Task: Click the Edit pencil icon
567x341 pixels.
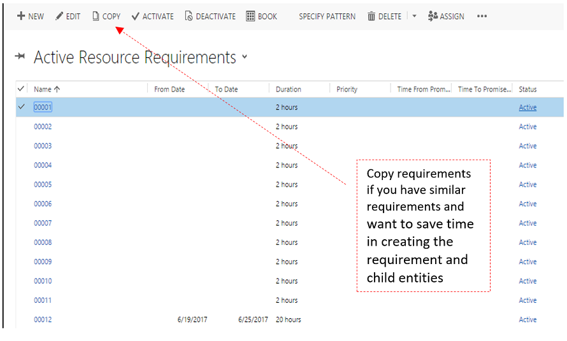Action: (x=59, y=16)
